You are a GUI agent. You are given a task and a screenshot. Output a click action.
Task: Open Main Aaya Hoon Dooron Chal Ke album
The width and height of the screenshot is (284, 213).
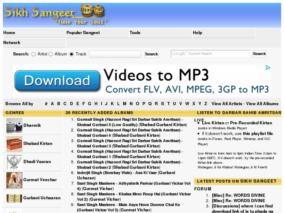click(129, 208)
